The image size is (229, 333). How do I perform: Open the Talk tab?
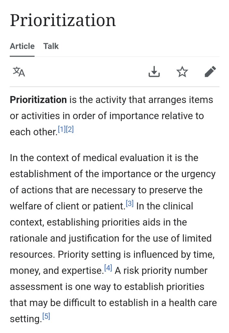click(51, 46)
